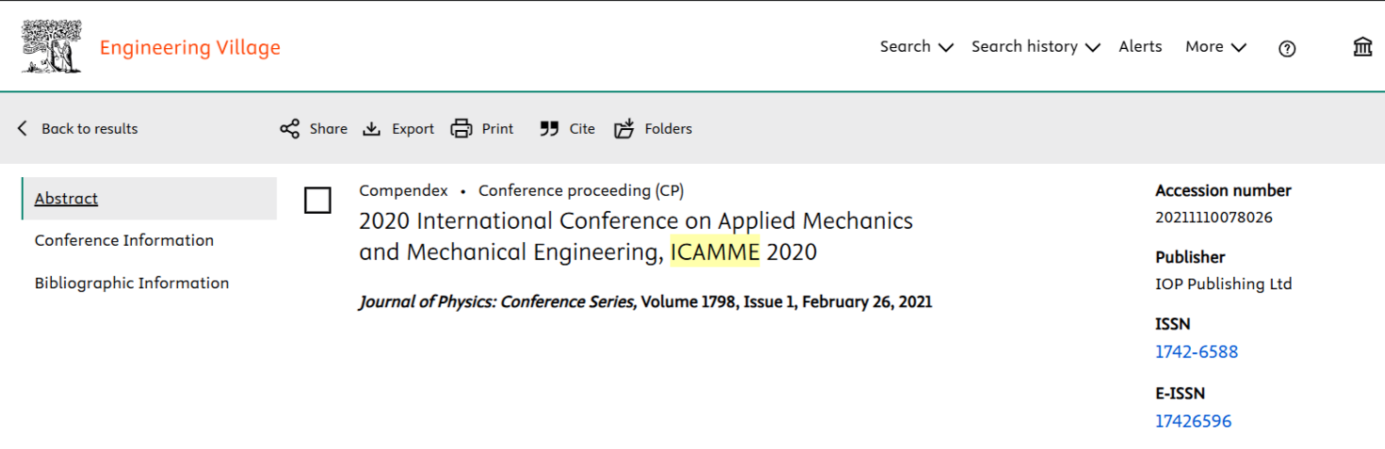Open the Alerts menu item
1385x449 pixels.
coord(1140,47)
